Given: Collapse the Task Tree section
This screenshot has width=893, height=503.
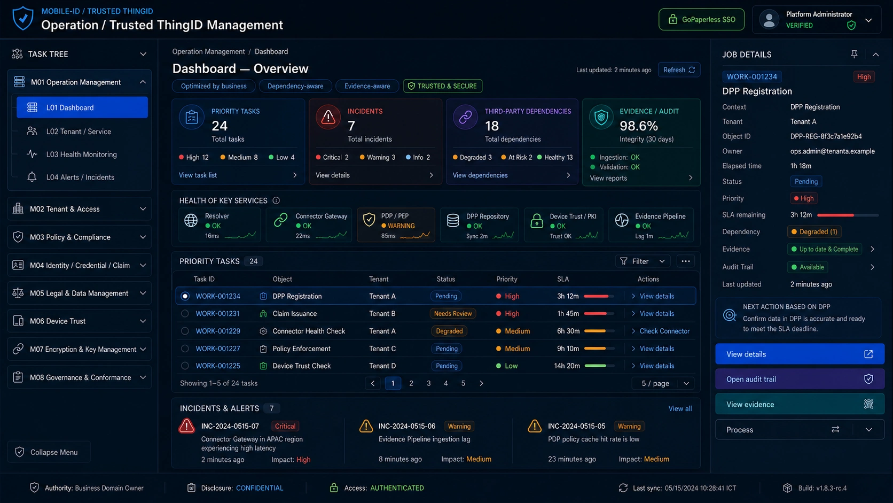Looking at the screenshot, I should tap(143, 54).
